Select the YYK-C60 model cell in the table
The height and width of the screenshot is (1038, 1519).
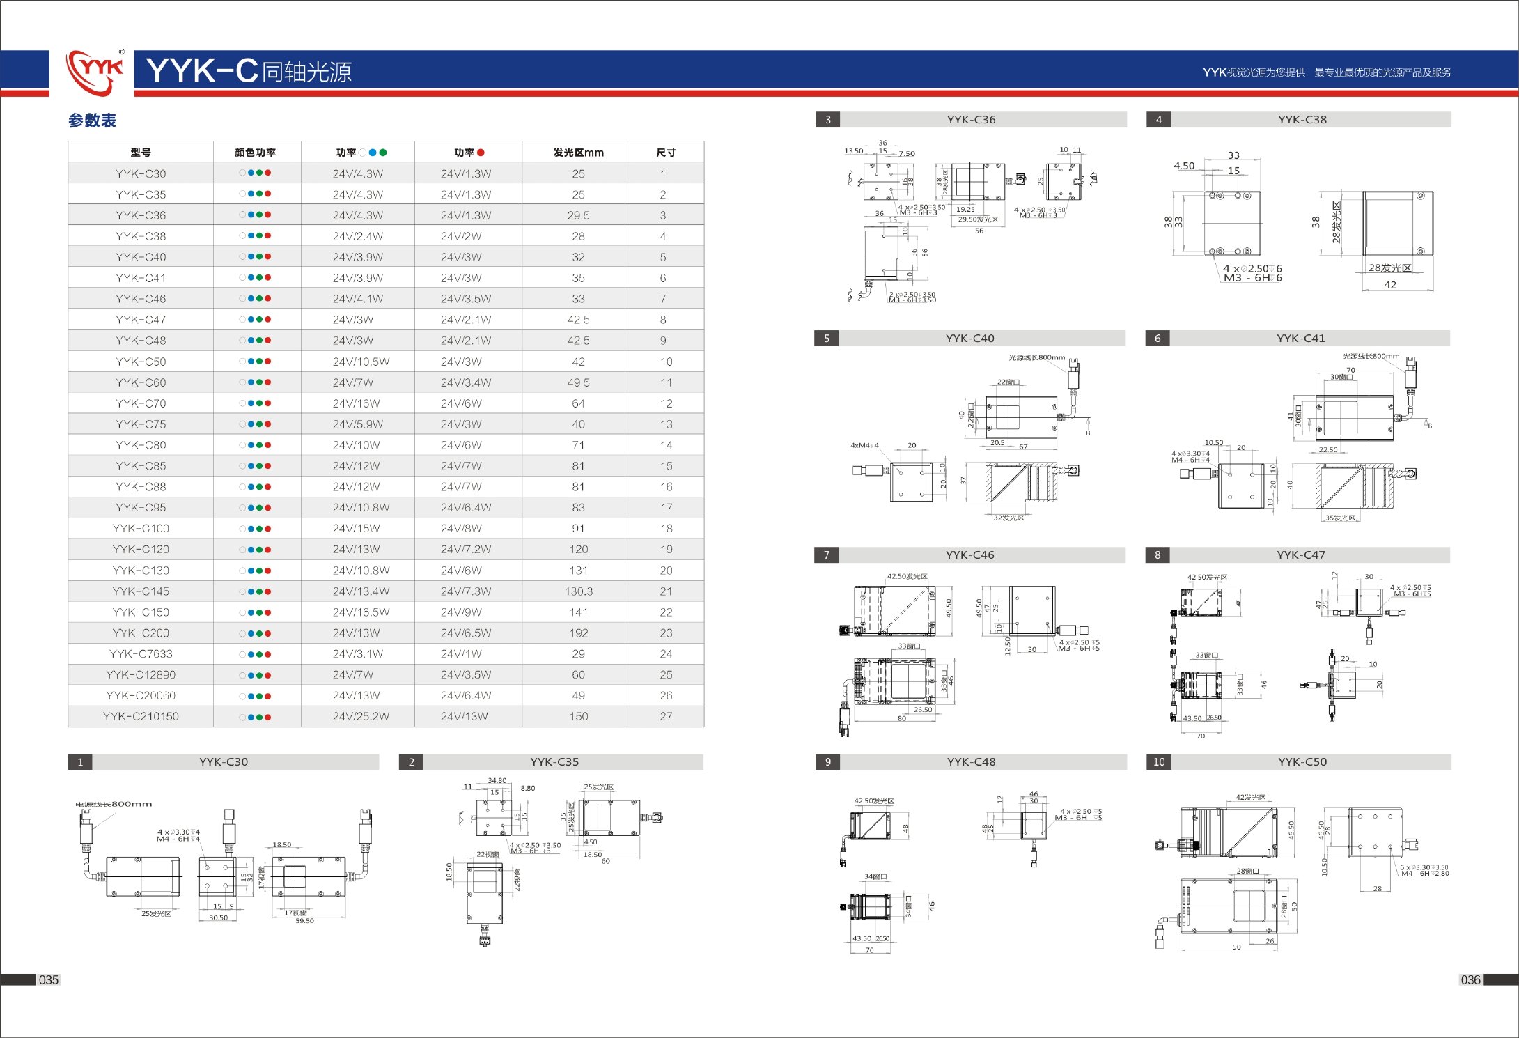pyautogui.click(x=141, y=382)
